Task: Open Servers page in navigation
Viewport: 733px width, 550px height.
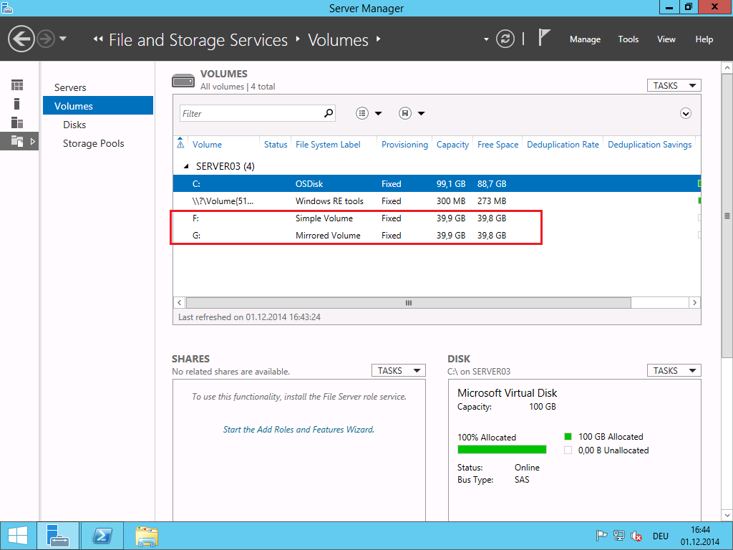Action: (x=70, y=87)
